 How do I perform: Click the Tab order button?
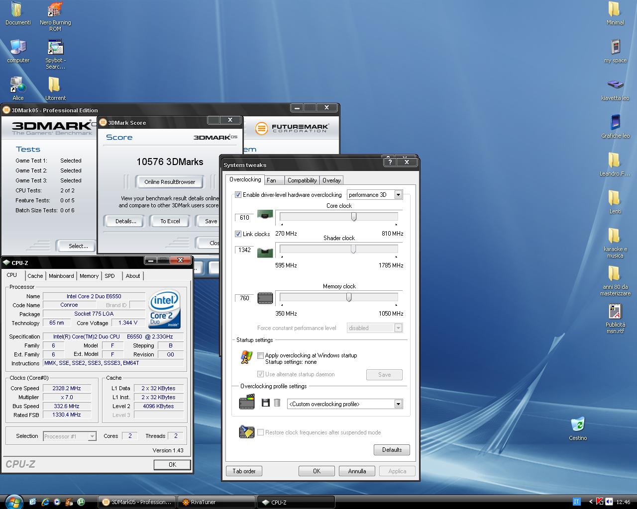coord(244,471)
